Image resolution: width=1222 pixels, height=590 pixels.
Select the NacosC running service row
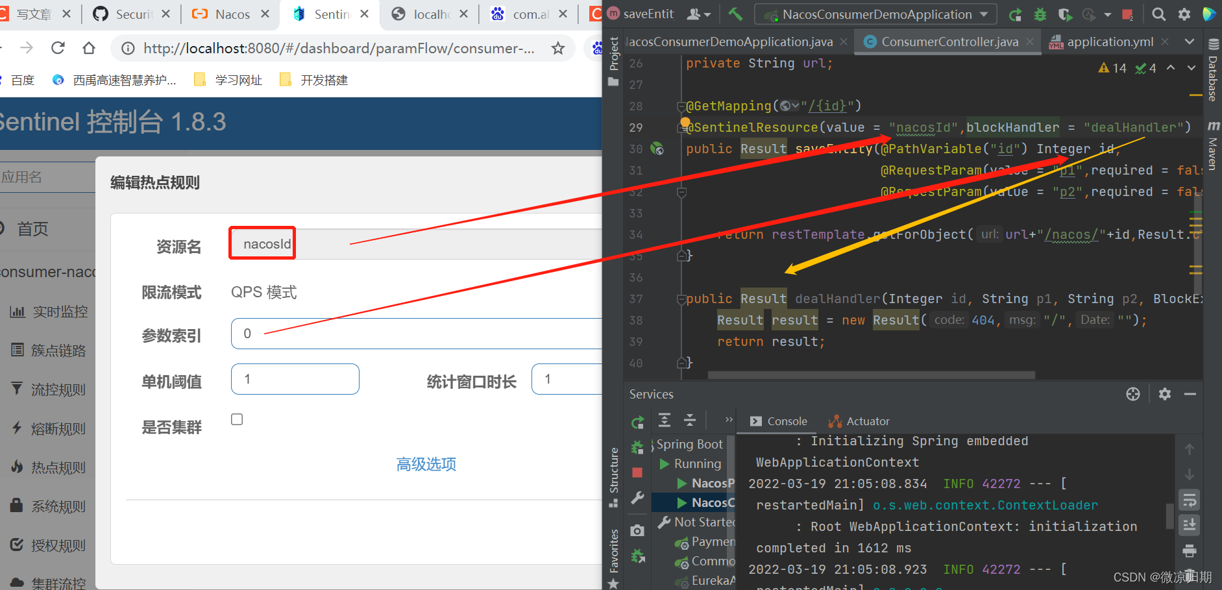[x=693, y=502]
